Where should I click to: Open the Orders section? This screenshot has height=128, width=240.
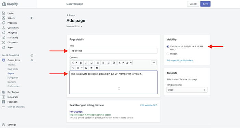(x=11, y=18)
